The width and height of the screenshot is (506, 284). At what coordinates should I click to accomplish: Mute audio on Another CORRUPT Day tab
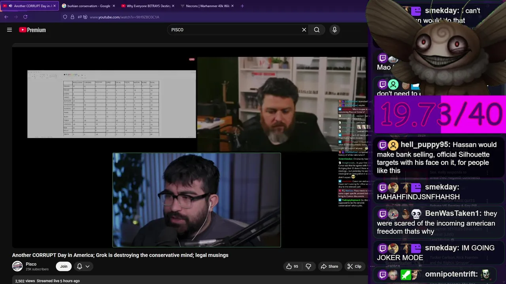click(10, 6)
